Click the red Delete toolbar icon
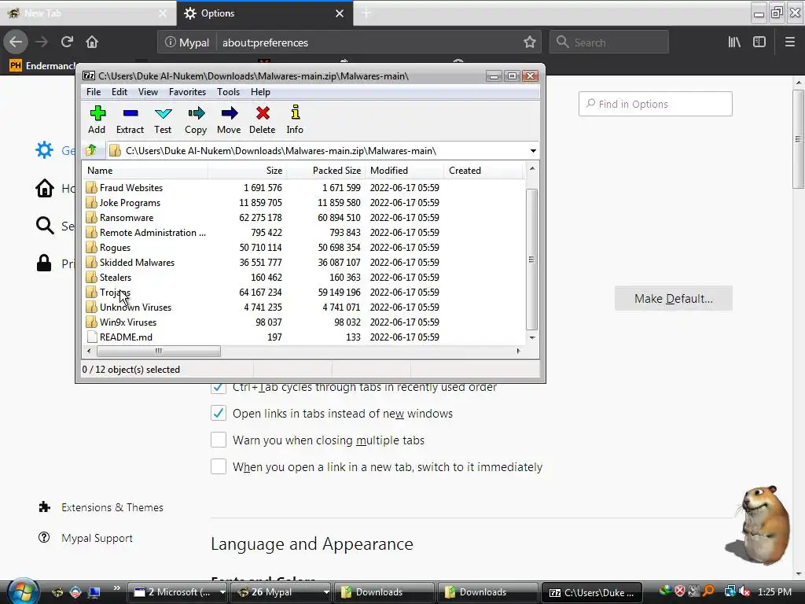The height and width of the screenshot is (604, 805). (x=263, y=120)
